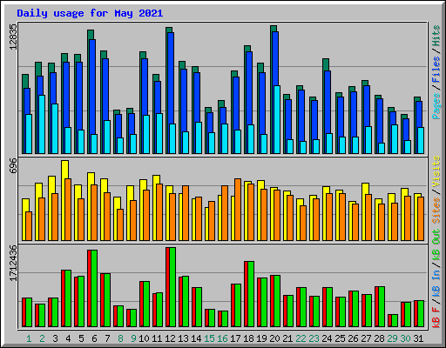446x348 pixels.
Task: Select day 26 on the date axis
Action: [x=353, y=338]
